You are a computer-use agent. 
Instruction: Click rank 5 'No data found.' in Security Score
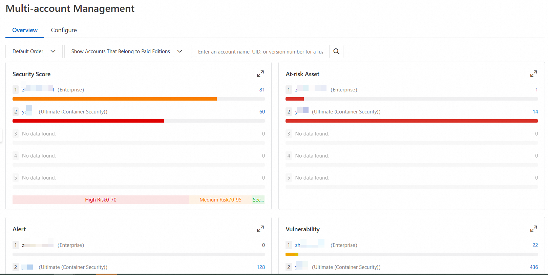[x=39, y=178]
